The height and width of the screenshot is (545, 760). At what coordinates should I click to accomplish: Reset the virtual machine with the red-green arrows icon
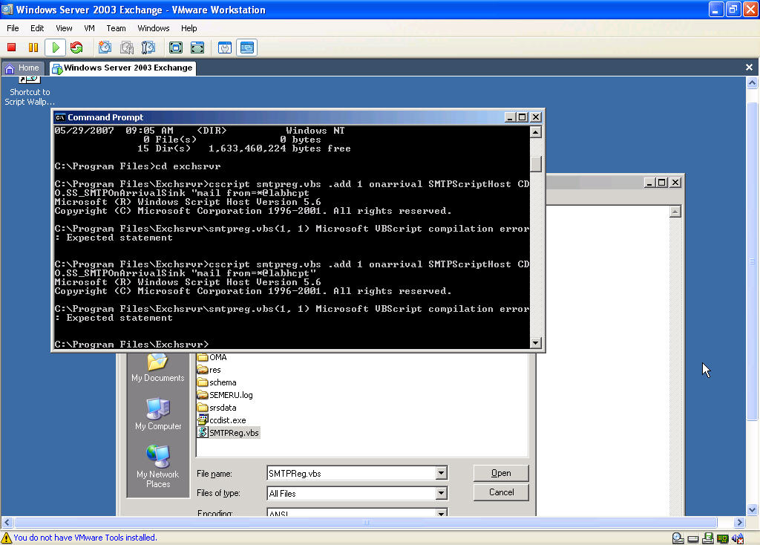click(76, 48)
